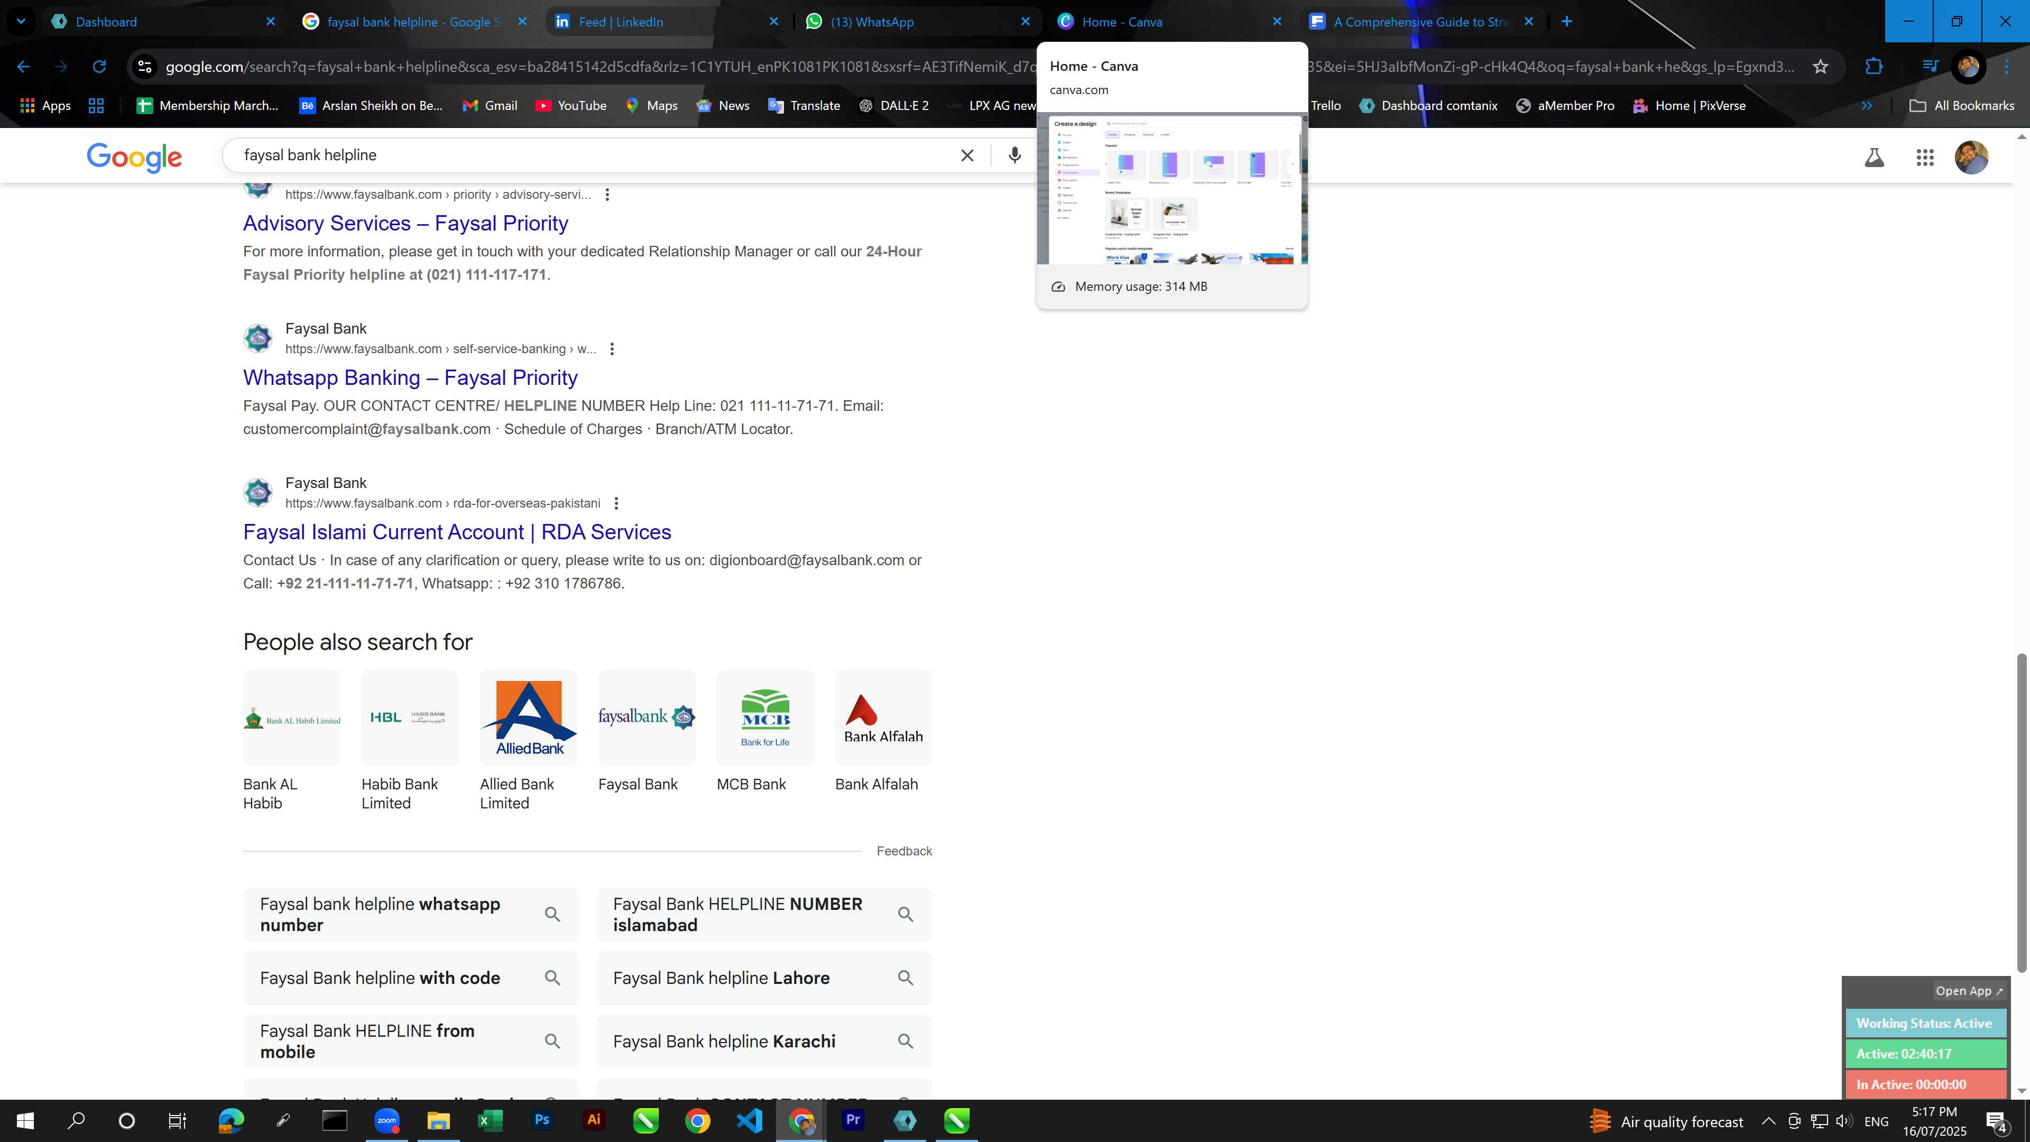Open a new tab with plus button

1566,21
